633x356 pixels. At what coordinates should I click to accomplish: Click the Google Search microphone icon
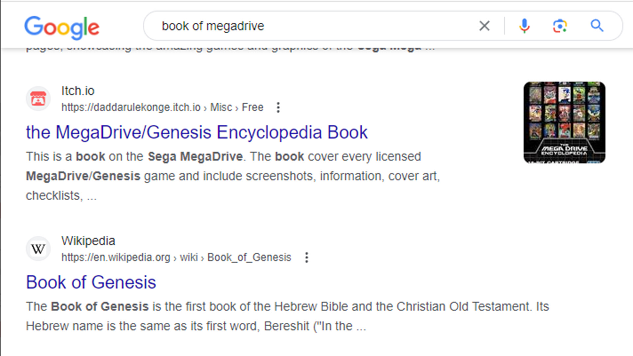pos(524,26)
